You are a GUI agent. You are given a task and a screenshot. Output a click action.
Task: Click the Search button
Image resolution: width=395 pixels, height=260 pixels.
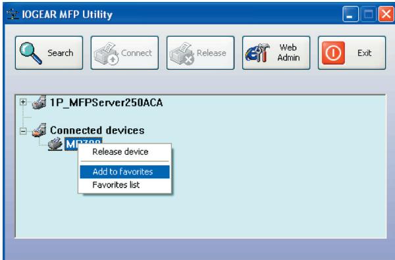point(49,53)
